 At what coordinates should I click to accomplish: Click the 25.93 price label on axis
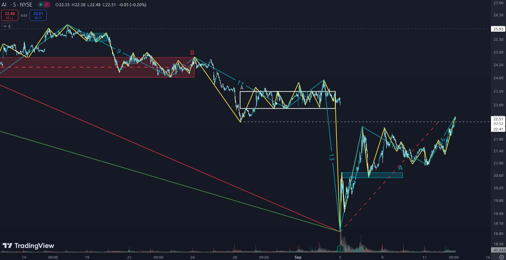tap(498, 29)
